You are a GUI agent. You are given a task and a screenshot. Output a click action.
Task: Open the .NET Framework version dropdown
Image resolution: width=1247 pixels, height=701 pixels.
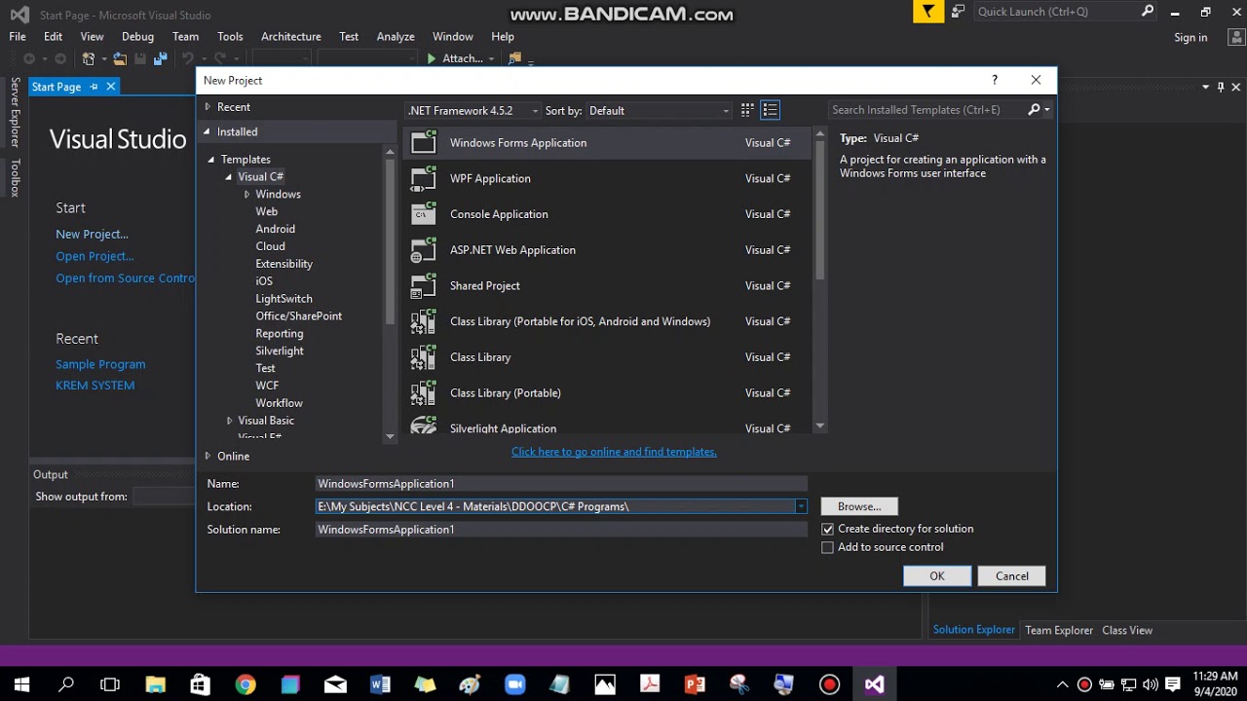pos(473,110)
